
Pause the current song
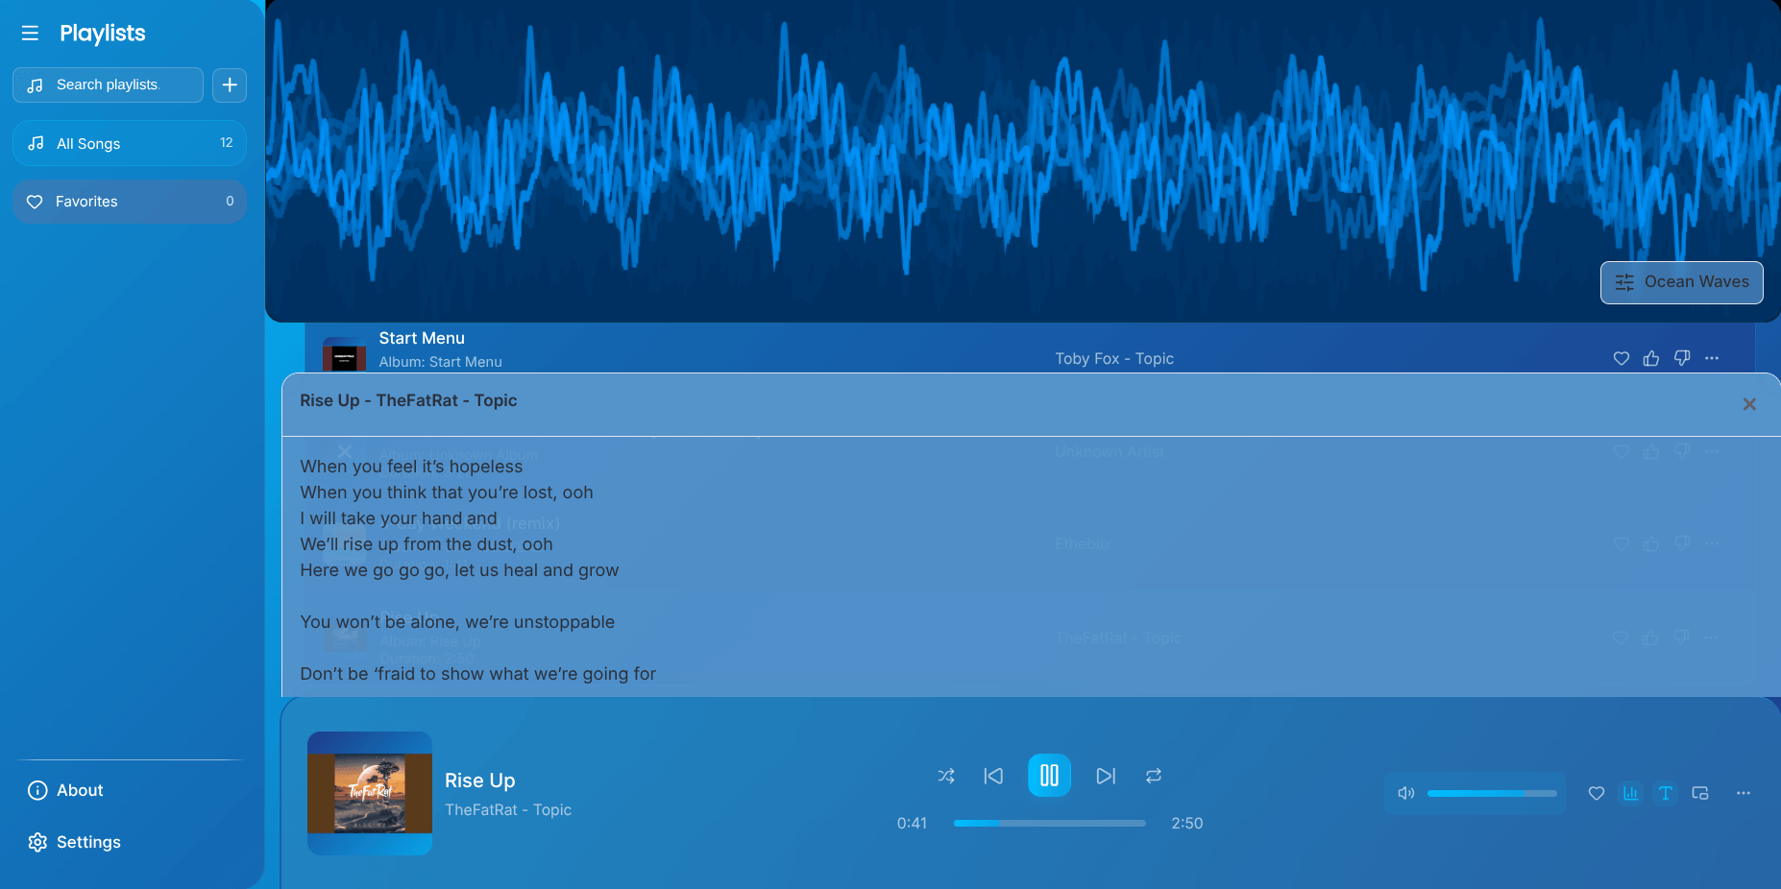1049,775
